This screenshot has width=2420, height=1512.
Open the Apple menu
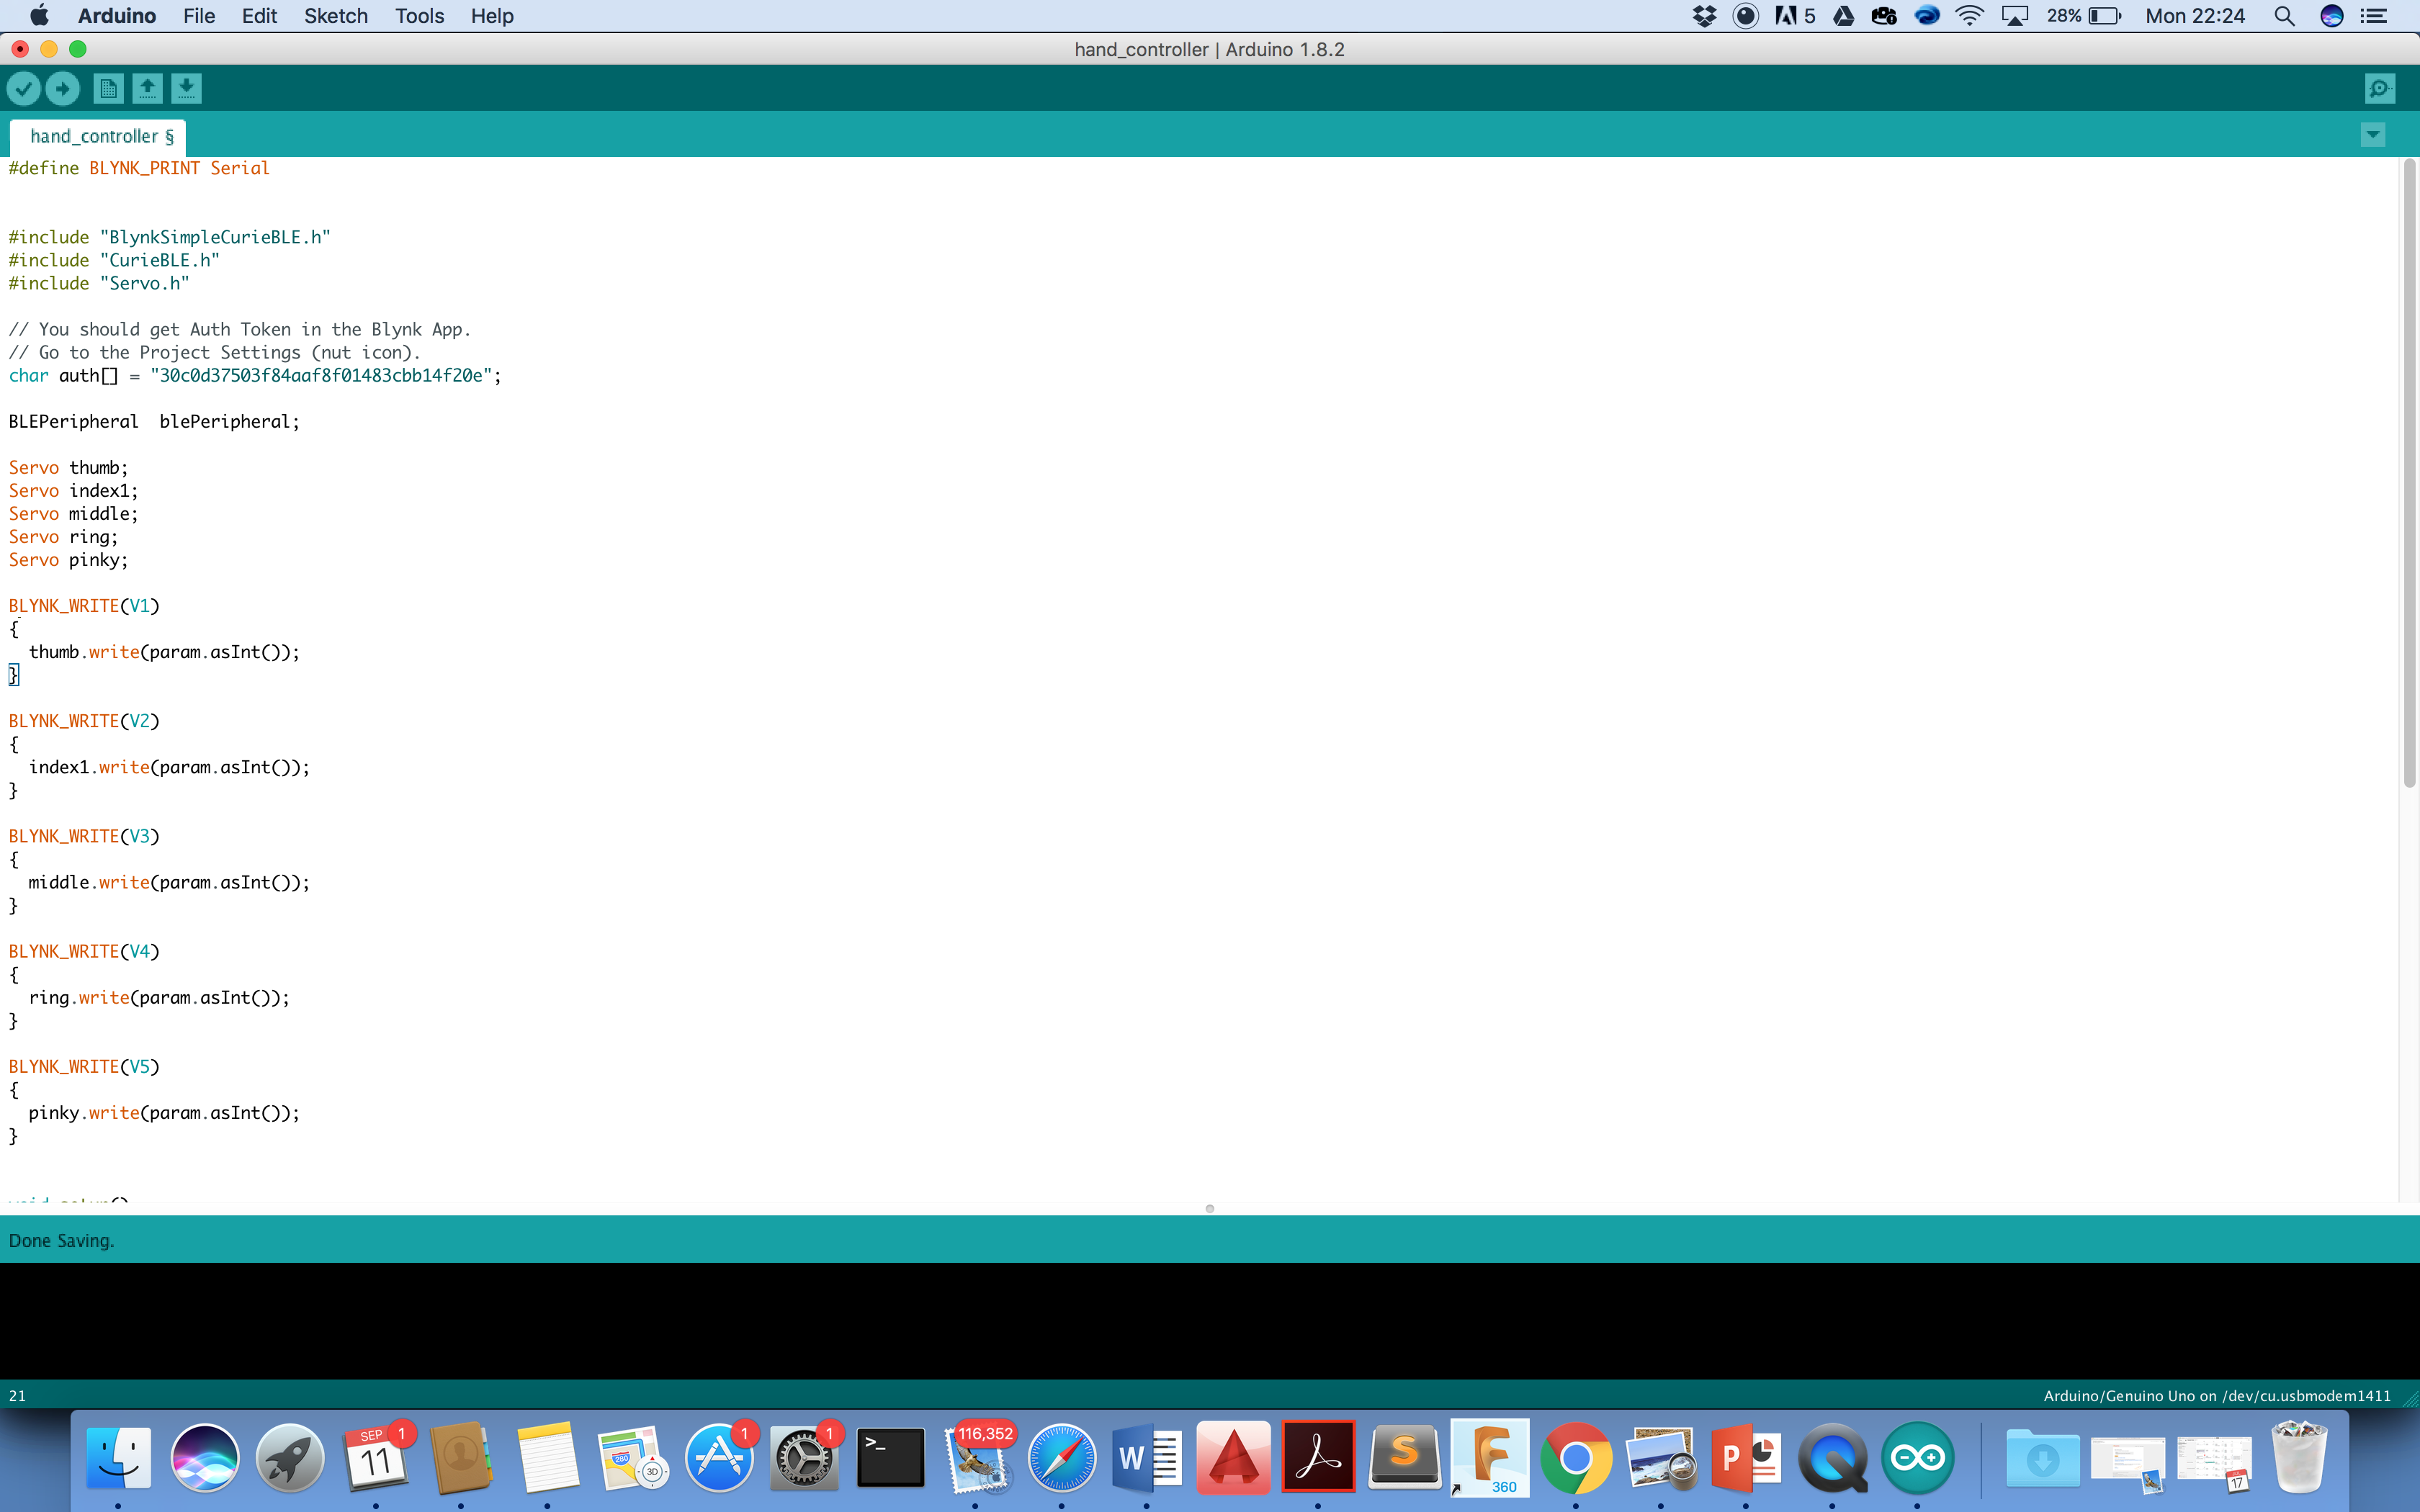click(39, 16)
